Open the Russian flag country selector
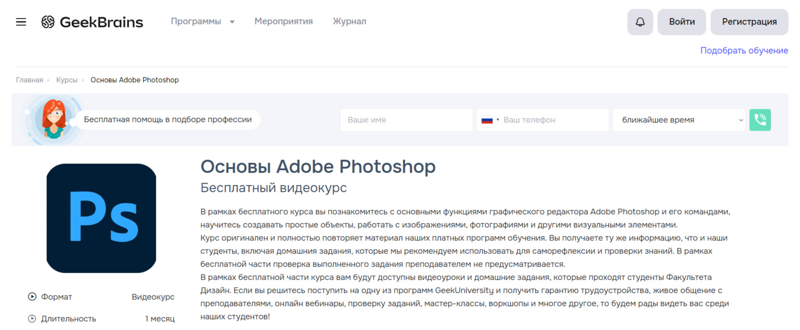The image size is (800, 330). tap(490, 120)
